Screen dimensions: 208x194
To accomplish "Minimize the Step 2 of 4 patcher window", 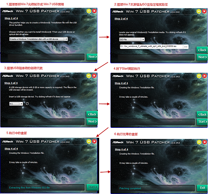I will (199, 11).
